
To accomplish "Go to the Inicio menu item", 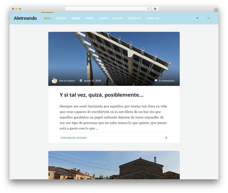I will [x=47, y=18].
